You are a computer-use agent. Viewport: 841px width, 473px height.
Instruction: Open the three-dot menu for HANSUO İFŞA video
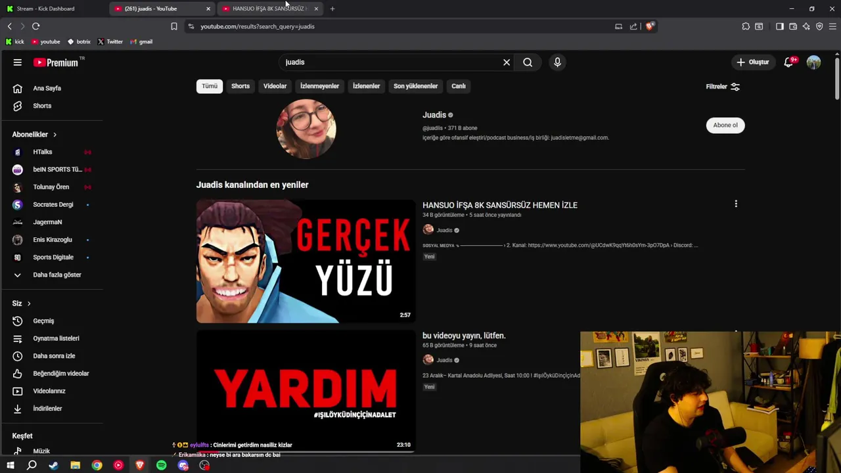click(x=736, y=204)
